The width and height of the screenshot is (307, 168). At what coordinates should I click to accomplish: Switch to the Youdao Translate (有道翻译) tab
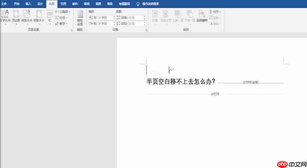[x=124, y=4]
